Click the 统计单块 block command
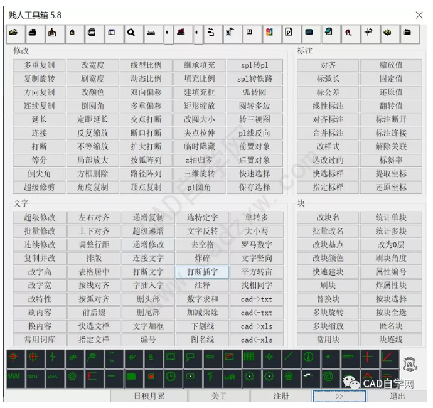 coord(391,218)
